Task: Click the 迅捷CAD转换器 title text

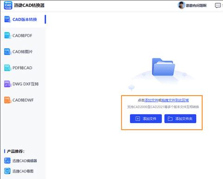Action: click(29, 6)
